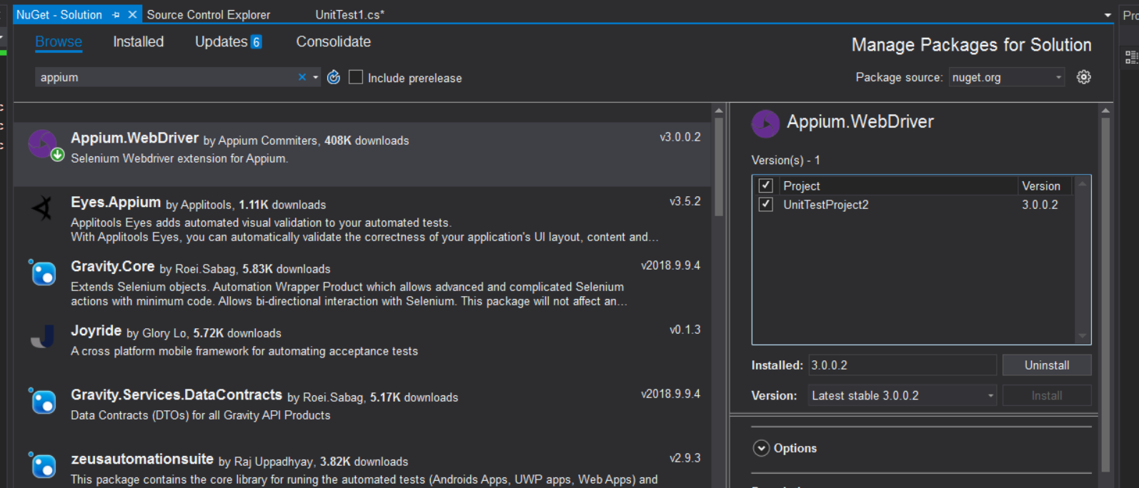Click the Installed version 3.0.0.2 field
The width and height of the screenshot is (1139, 488).
tap(902, 365)
